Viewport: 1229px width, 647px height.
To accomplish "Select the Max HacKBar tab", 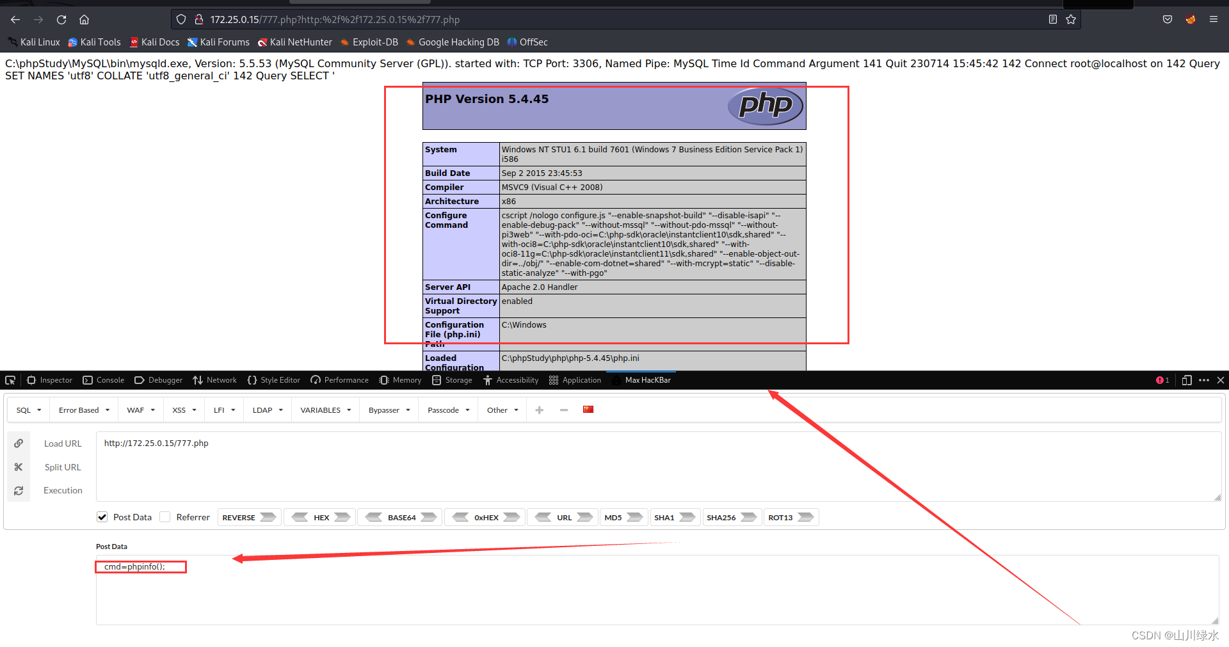I will click(x=641, y=380).
